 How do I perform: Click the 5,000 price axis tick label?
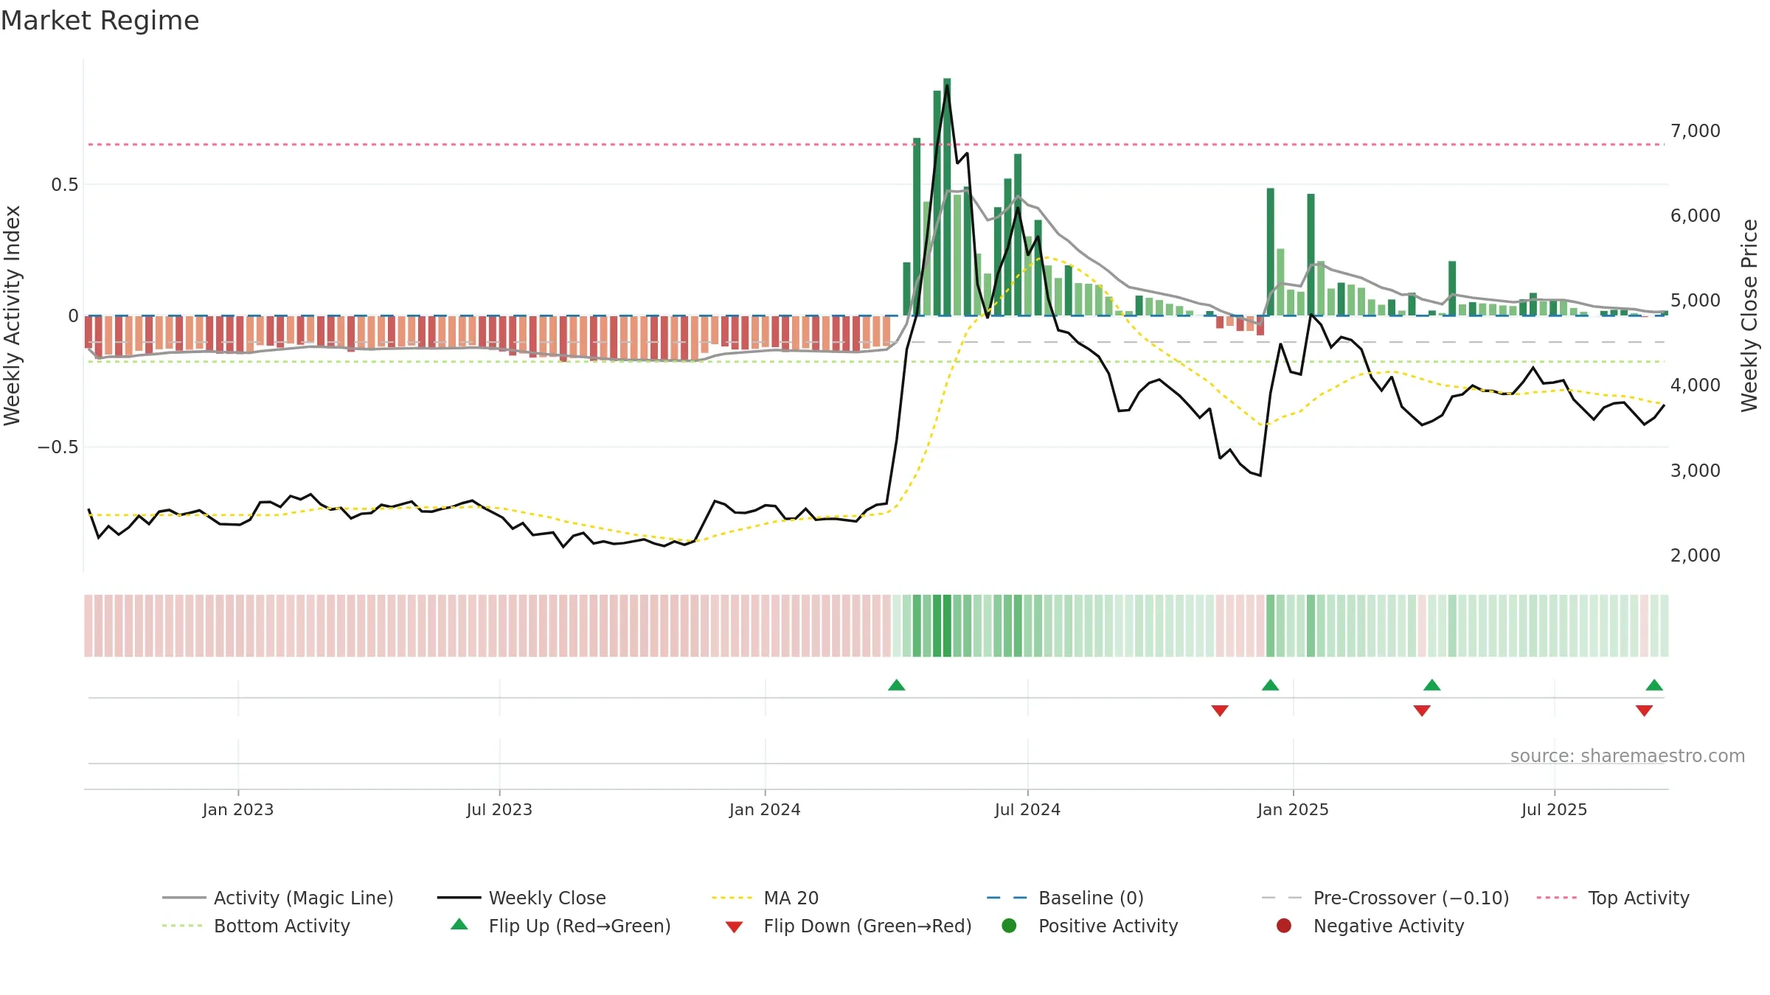1696,300
